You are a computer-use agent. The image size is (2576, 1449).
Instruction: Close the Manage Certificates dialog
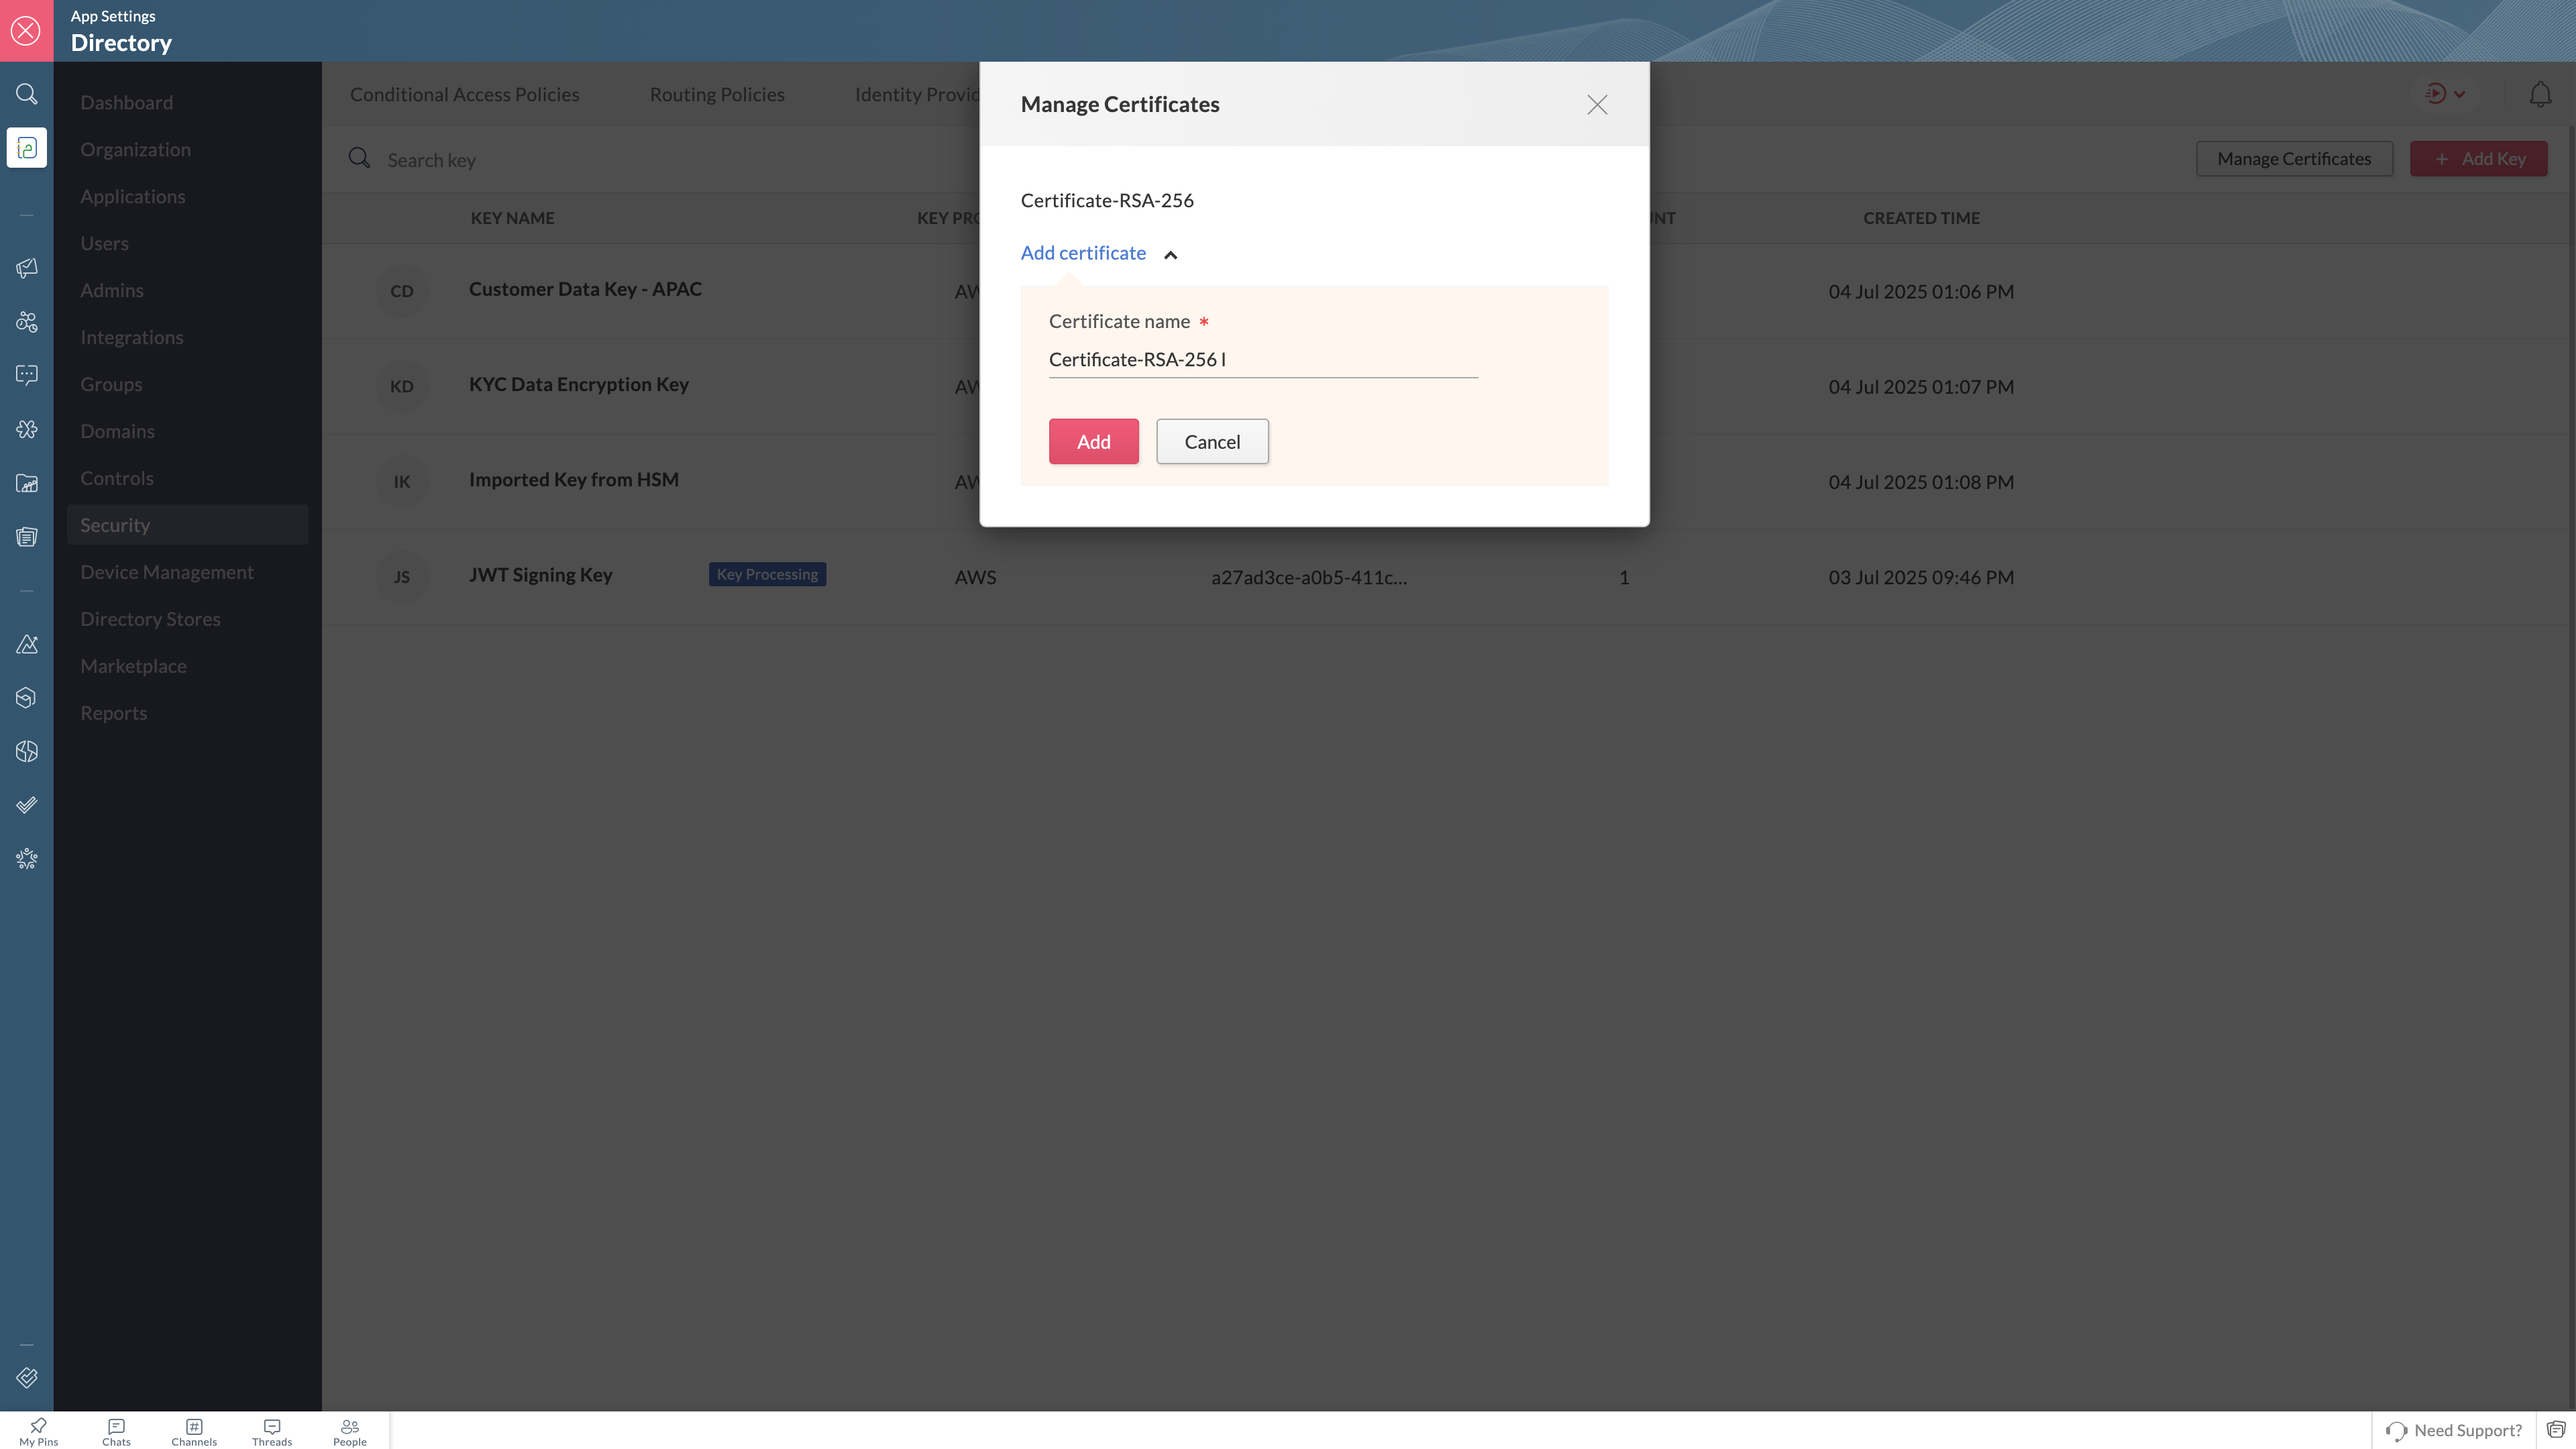tap(1596, 105)
